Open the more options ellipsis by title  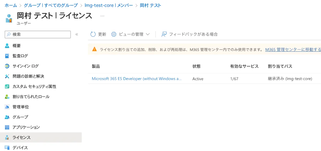(x=102, y=16)
